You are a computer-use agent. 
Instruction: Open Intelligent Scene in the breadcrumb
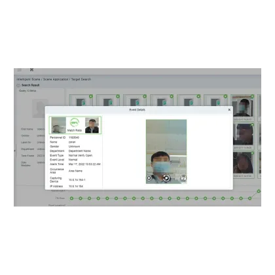point(28,79)
